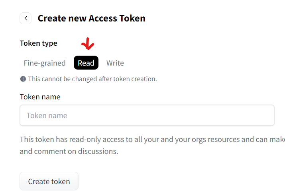Click the read-only access description text
Screen dimensions: 285x194
(x=152, y=140)
